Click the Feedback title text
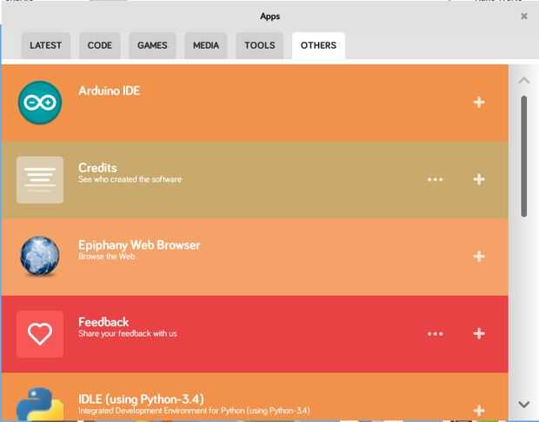 103,322
